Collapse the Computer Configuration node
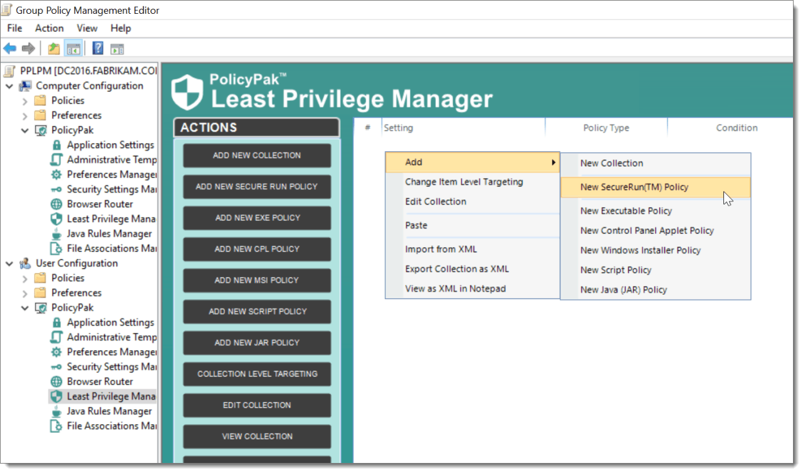Image resolution: width=803 pixels, height=473 pixels. [x=9, y=86]
